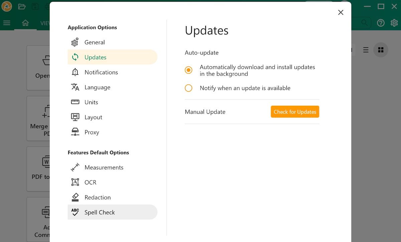This screenshot has height=242, width=401.
Task: Open Language settings translate icon
Action: pyautogui.click(x=75, y=87)
